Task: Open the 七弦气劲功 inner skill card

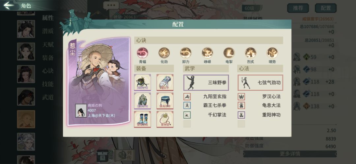Action: [260, 83]
